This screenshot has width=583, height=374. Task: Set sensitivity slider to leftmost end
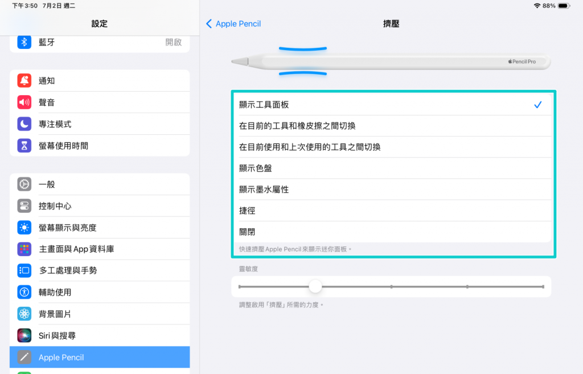point(240,287)
